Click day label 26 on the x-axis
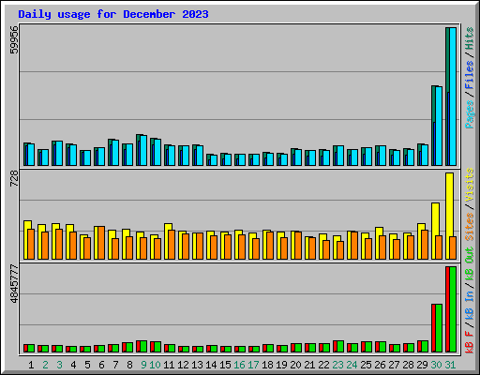Viewport: 480px width, 375px height. click(380, 365)
